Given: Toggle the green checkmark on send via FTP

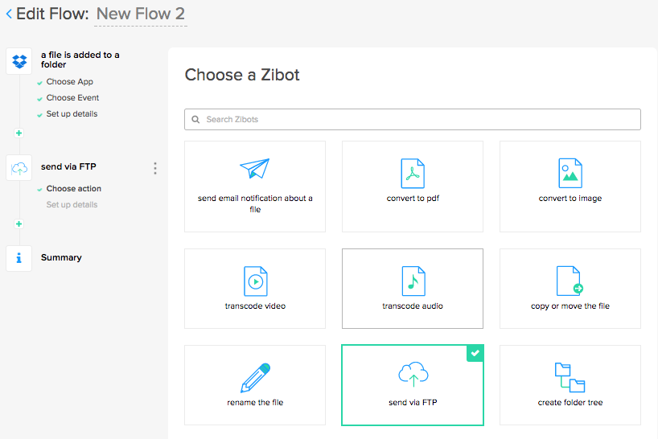Looking at the screenshot, I should (x=475, y=354).
